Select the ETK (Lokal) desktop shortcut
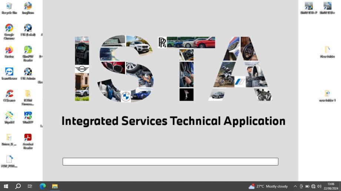Screen dimensions: 341x191 (x=28, y=30)
